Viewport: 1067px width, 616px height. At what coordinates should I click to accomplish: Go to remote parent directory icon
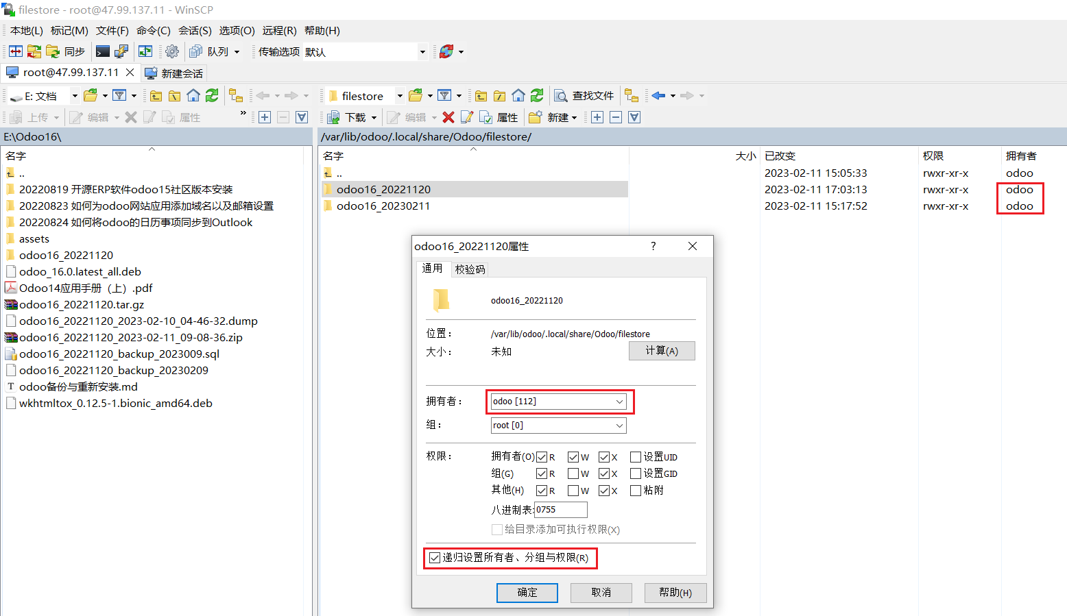tap(481, 96)
